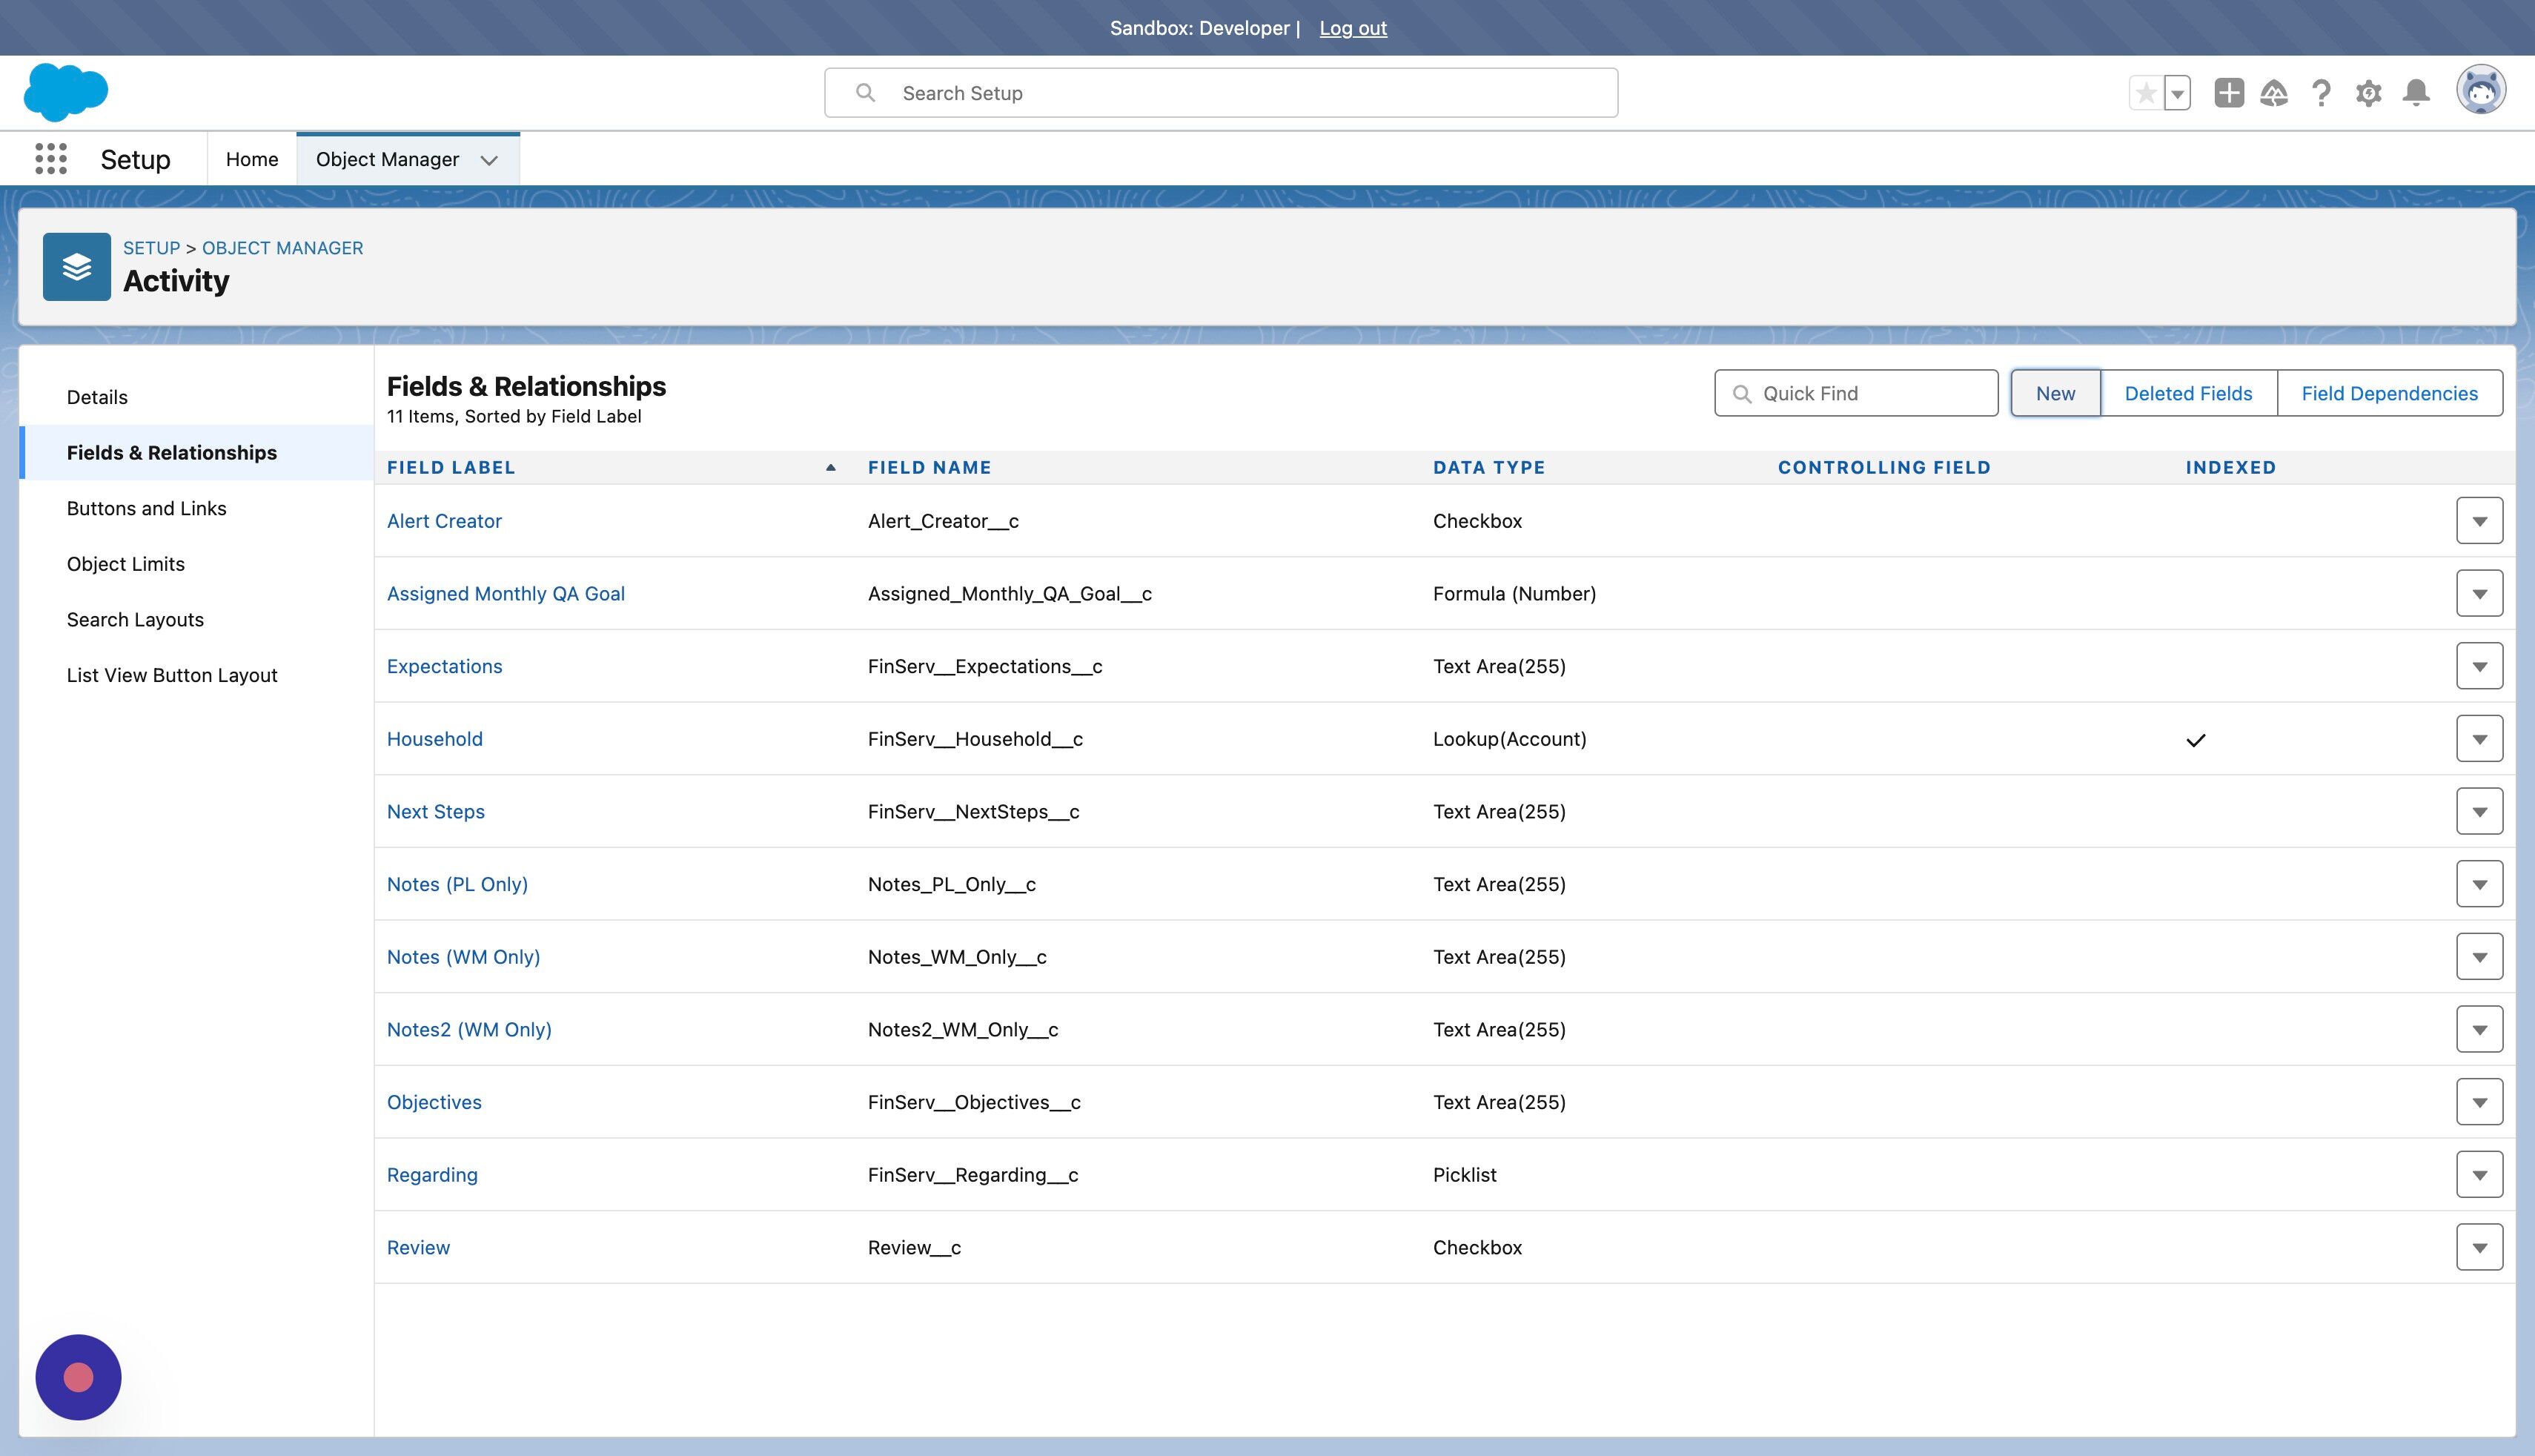Expand the favorites list dropdown arrow
2535x1456 pixels.
pos(2177,93)
